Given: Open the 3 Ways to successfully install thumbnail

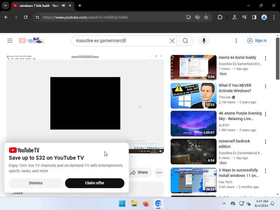Looking at the screenshot, I should [x=193, y=180].
